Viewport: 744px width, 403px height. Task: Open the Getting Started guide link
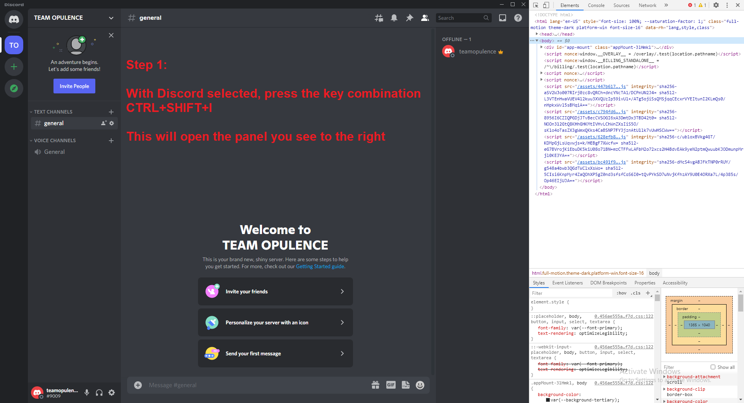(320, 266)
